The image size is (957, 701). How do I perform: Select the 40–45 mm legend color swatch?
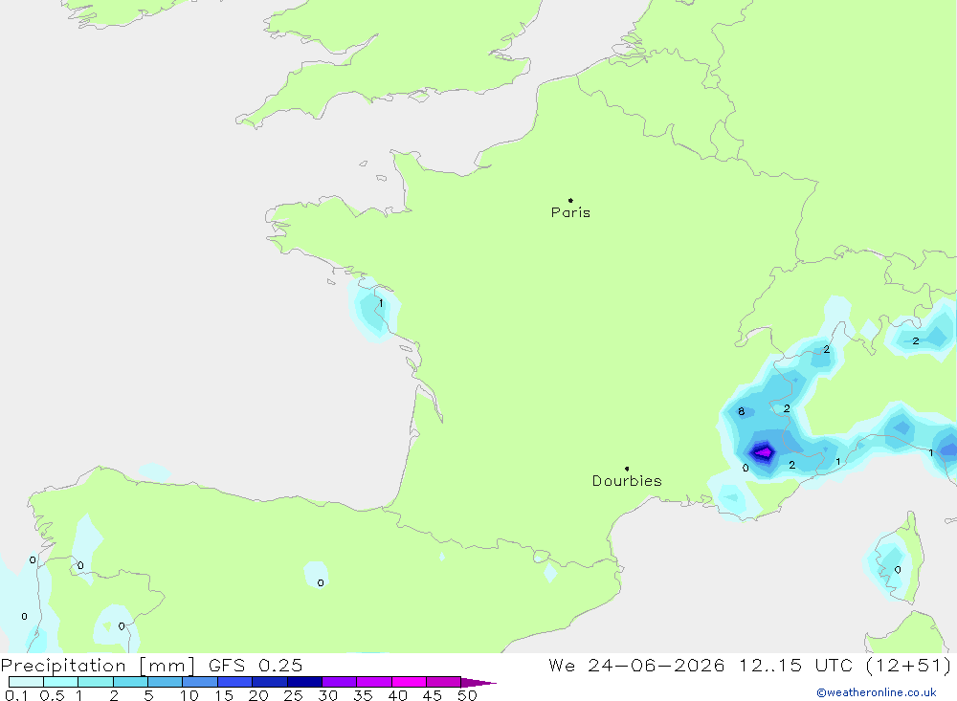pyautogui.click(x=409, y=682)
